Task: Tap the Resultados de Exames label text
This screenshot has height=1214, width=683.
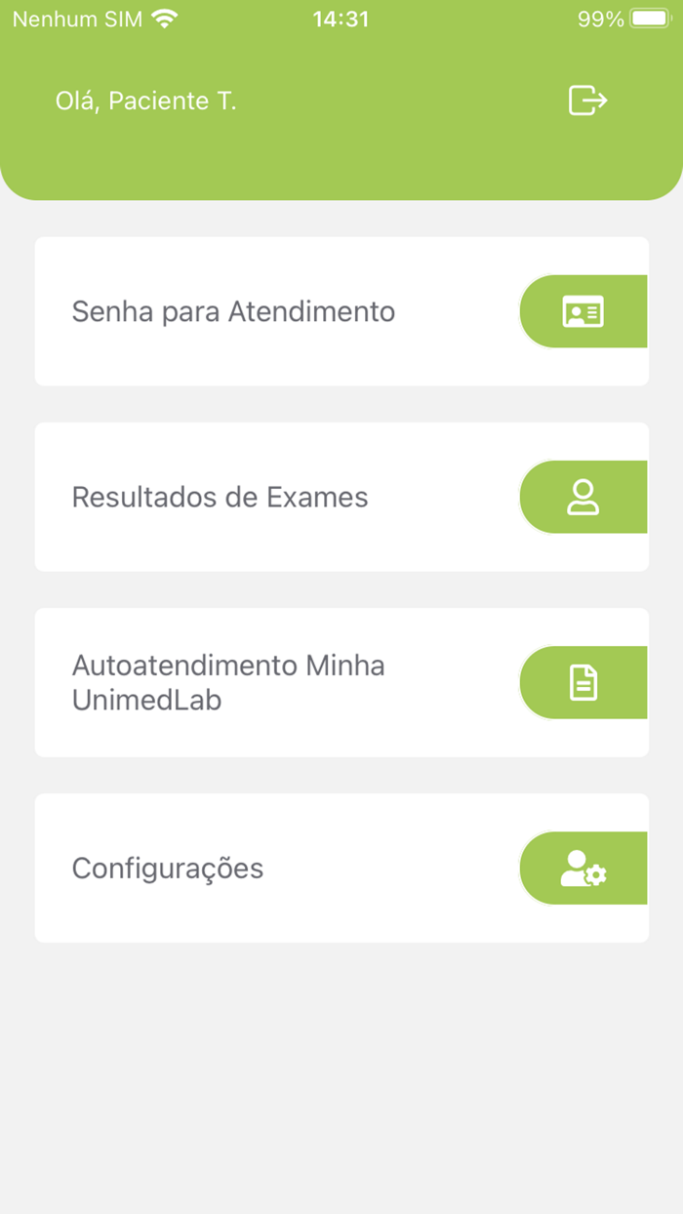Action: (x=219, y=497)
